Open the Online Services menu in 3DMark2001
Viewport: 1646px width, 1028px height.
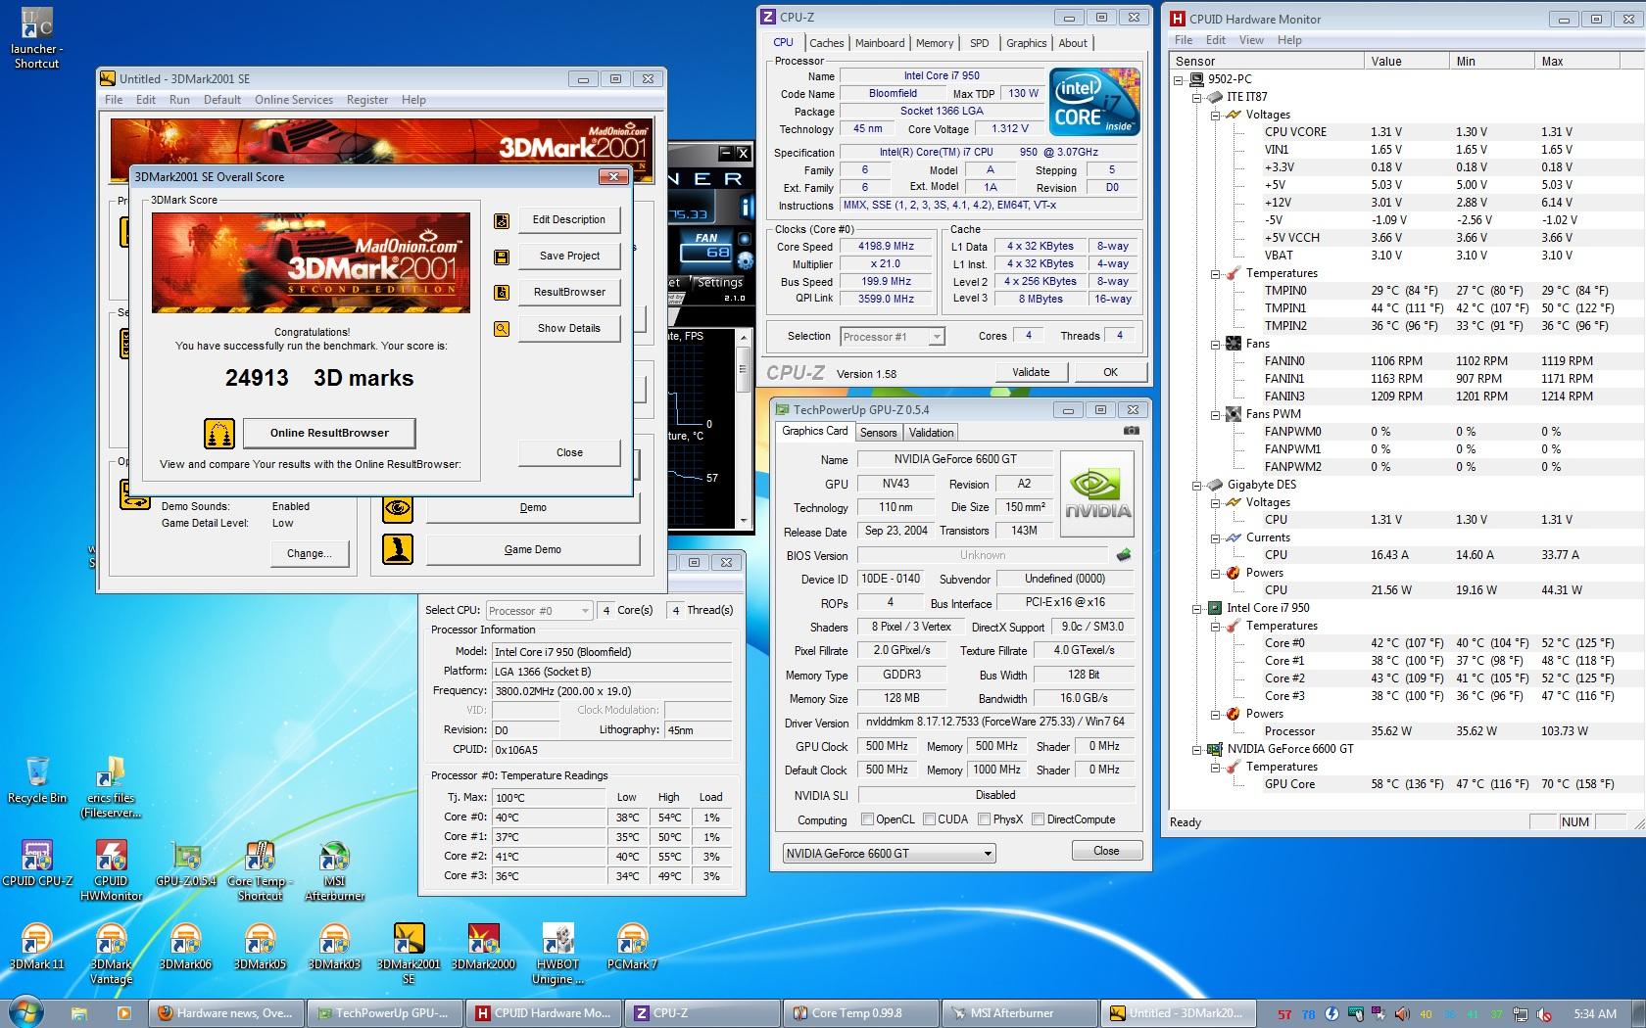click(x=294, y=100)
